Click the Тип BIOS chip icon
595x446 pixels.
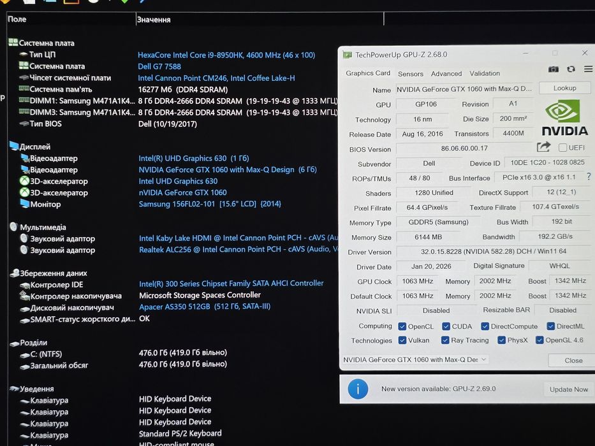click(x=24, y=124)
